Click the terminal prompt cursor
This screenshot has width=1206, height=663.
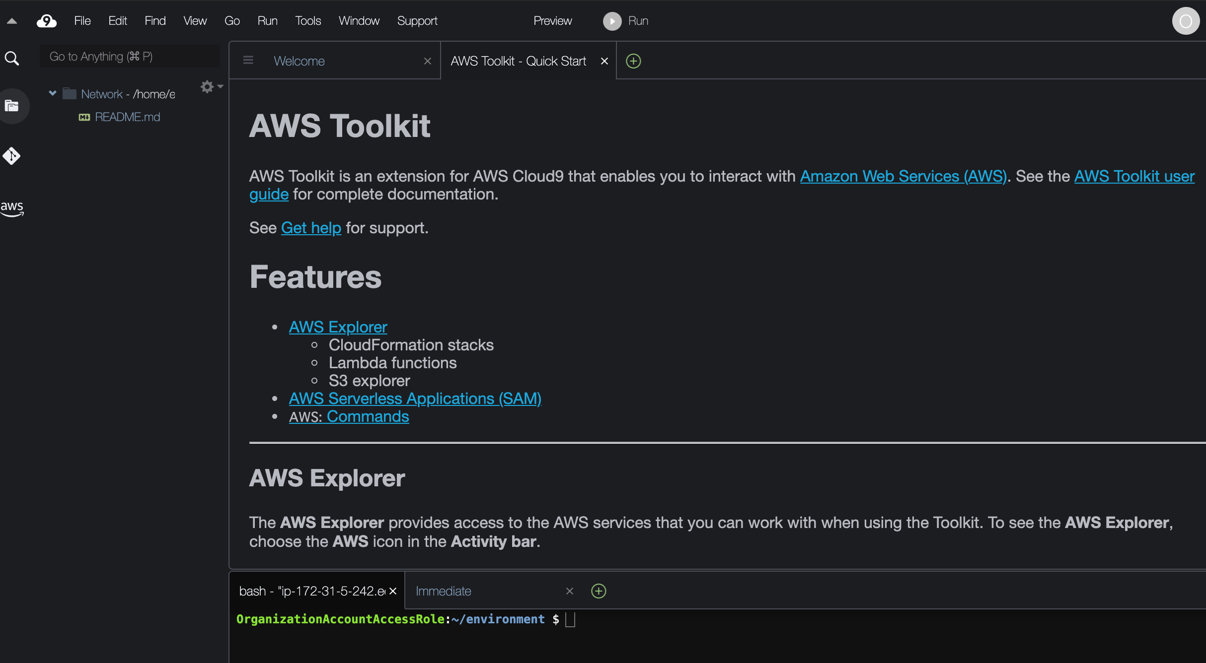pos(570,619)
